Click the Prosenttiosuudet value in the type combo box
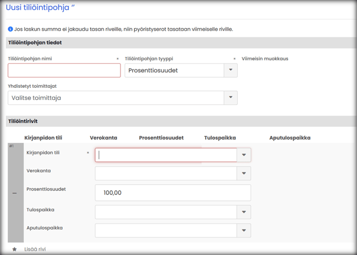The width and height of the screenshot is (357, 255). 153,71
